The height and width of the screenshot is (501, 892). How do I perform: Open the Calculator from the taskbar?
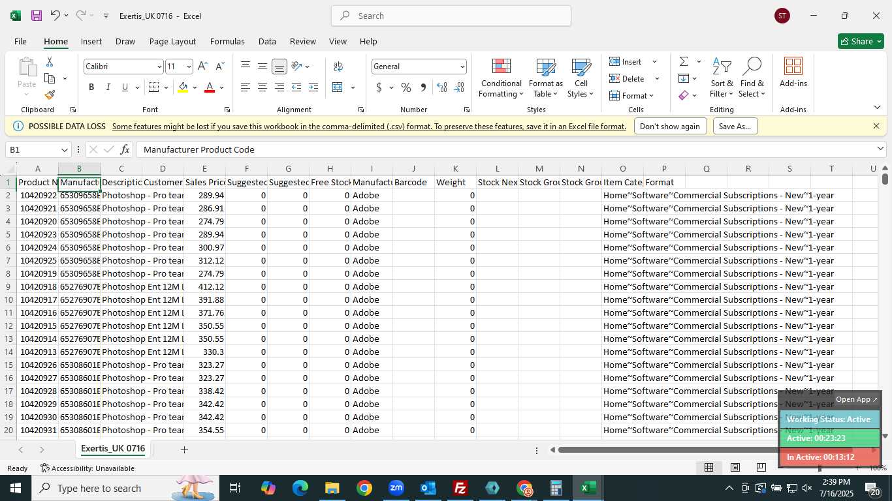click(x=556, y=488)
